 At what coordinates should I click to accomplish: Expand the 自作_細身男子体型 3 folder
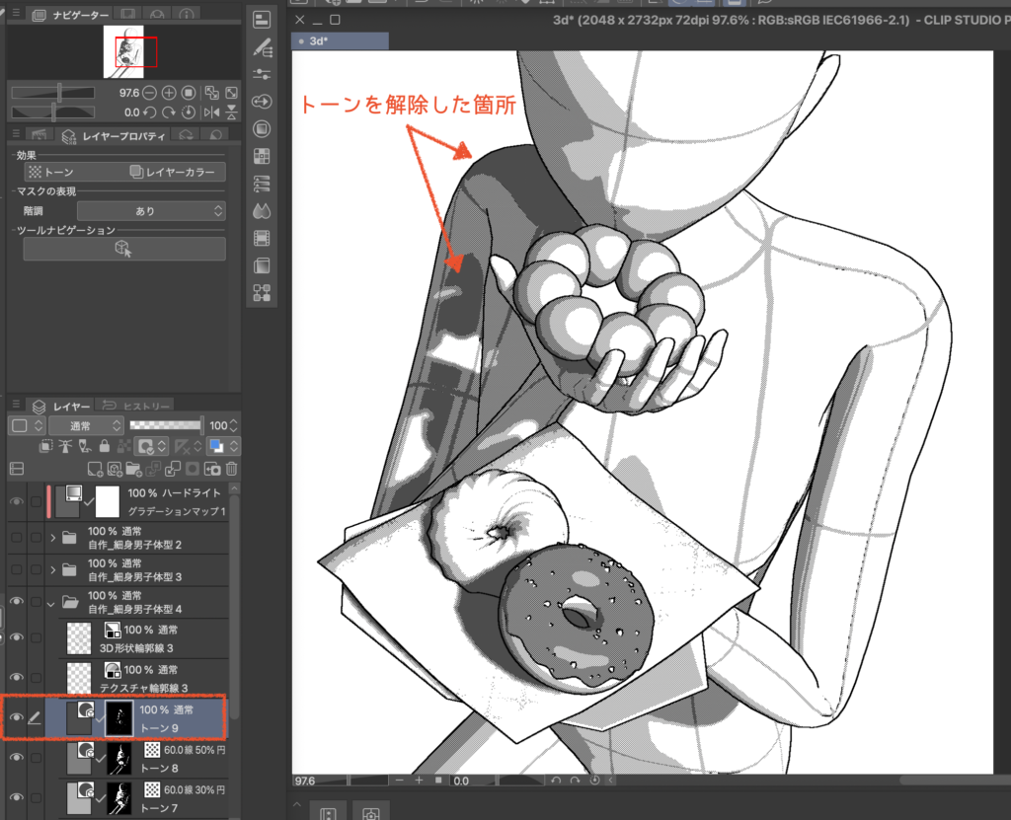click(52, 569)
